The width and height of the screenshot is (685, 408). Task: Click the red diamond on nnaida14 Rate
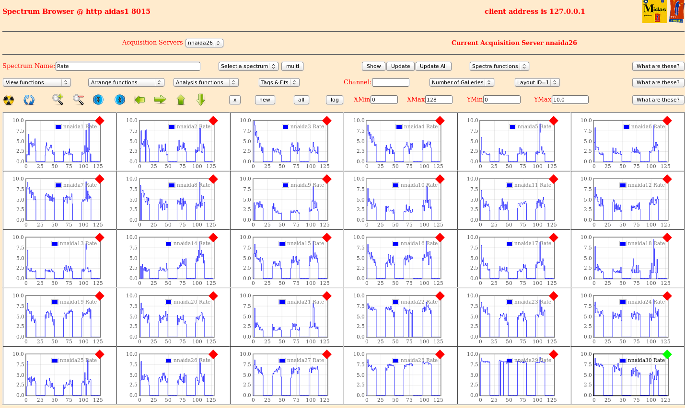coord(213,238)
